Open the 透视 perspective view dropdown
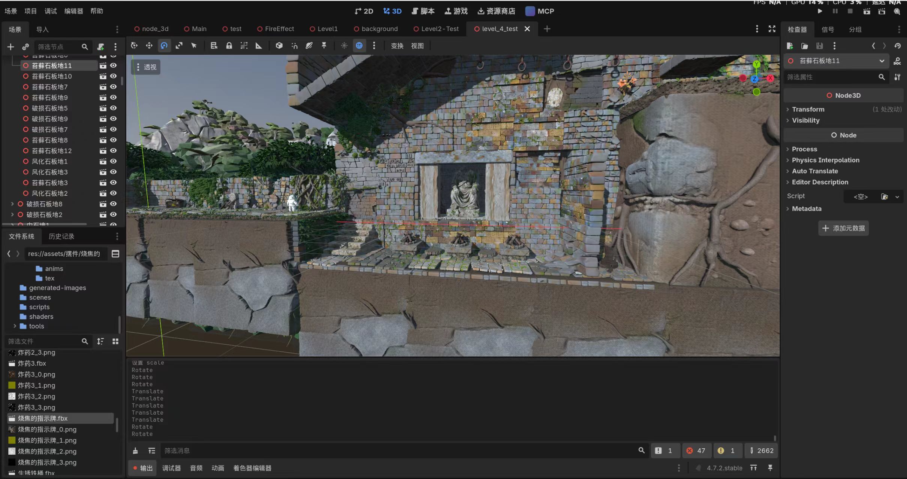 [x=146, y=67]
